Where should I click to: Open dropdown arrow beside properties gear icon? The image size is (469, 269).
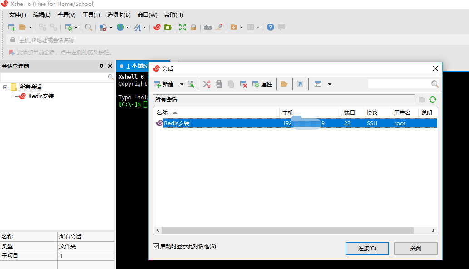point(76,28)
